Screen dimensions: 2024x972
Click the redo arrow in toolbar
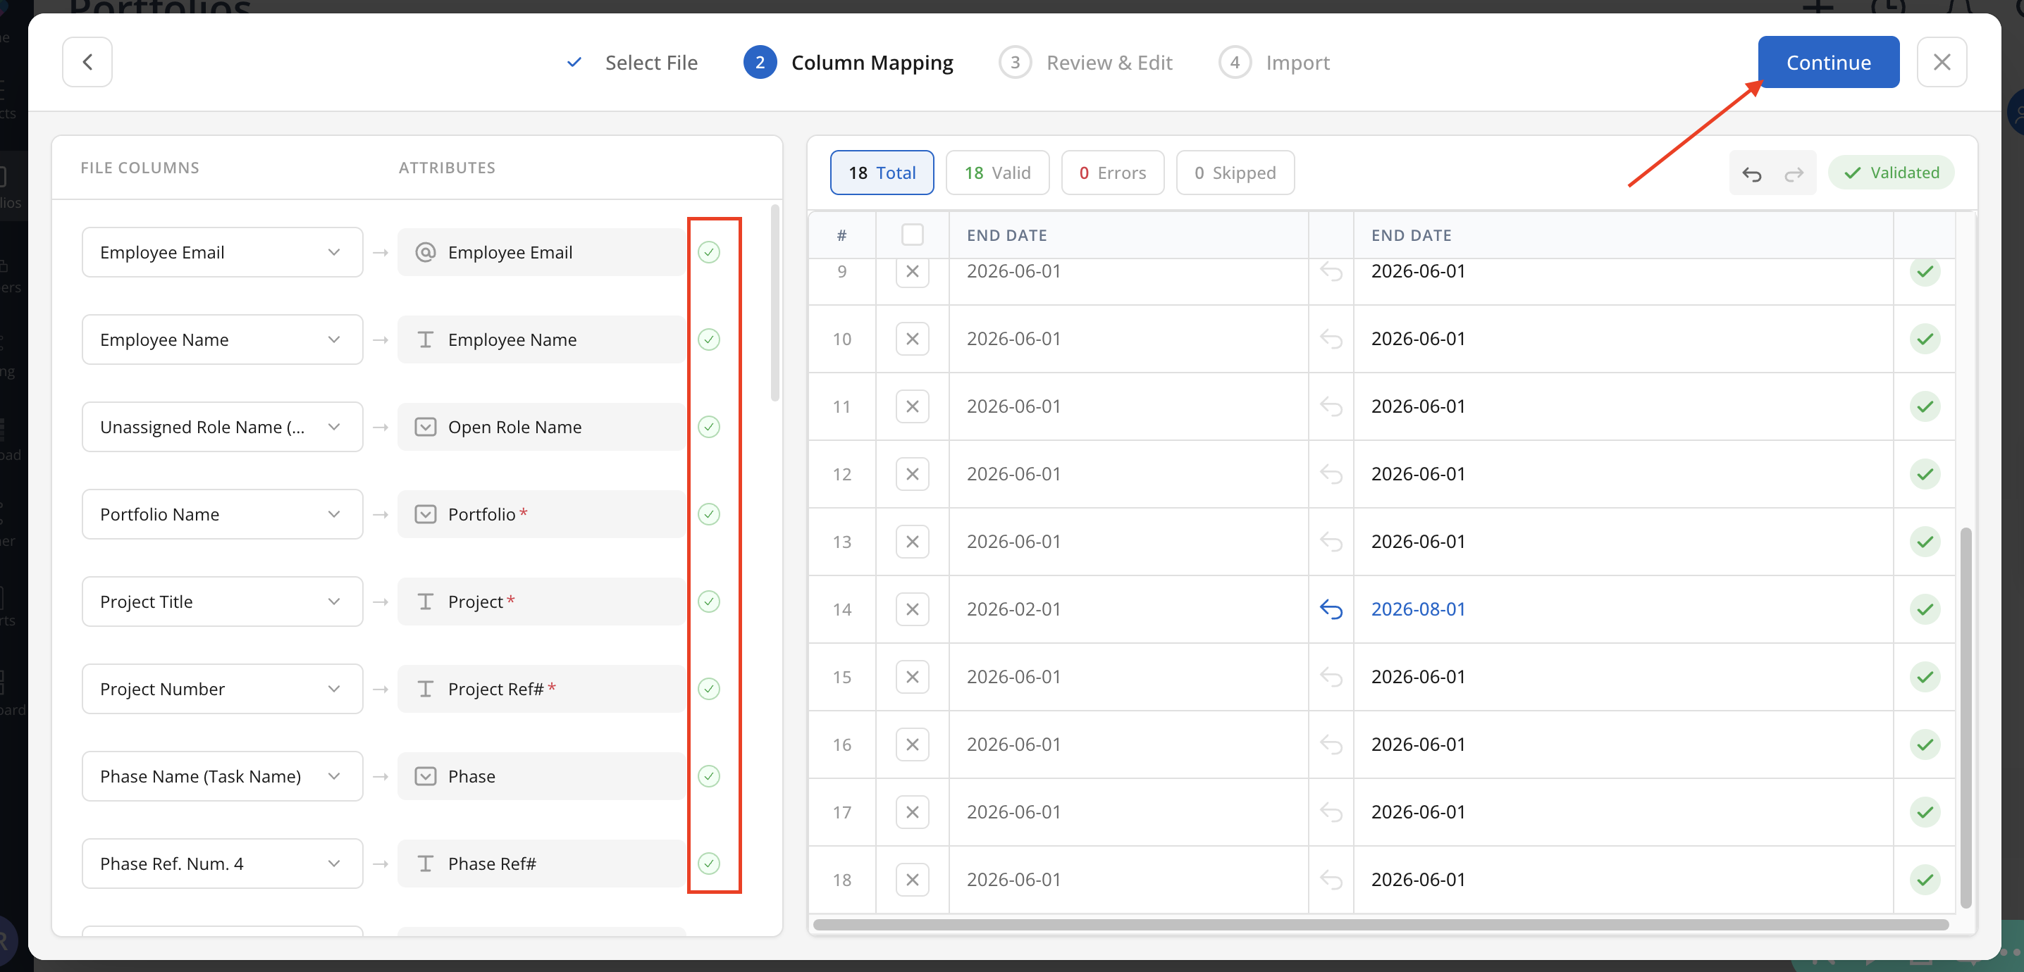[x=1794, y=173]
